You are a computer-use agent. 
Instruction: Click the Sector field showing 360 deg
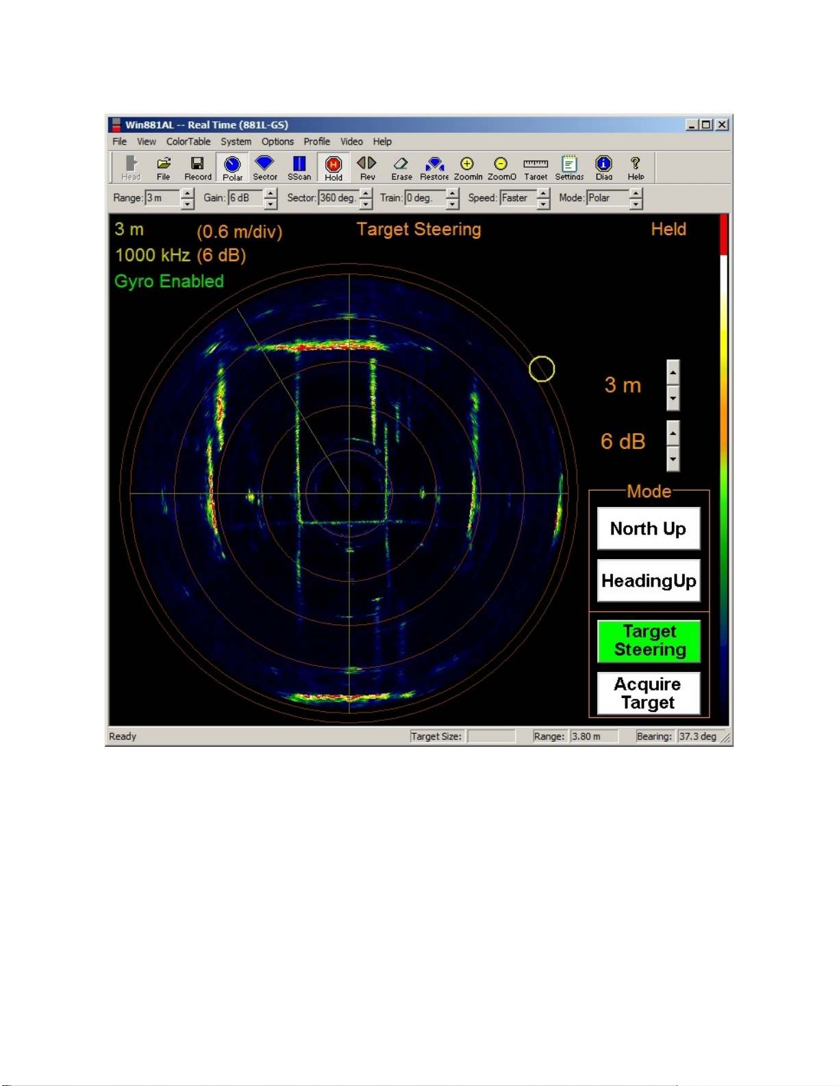click(339, 198)
